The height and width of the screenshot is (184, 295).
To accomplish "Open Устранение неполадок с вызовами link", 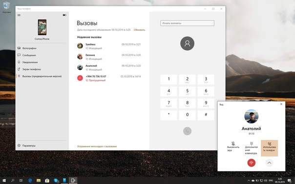I will click(97, 146).
